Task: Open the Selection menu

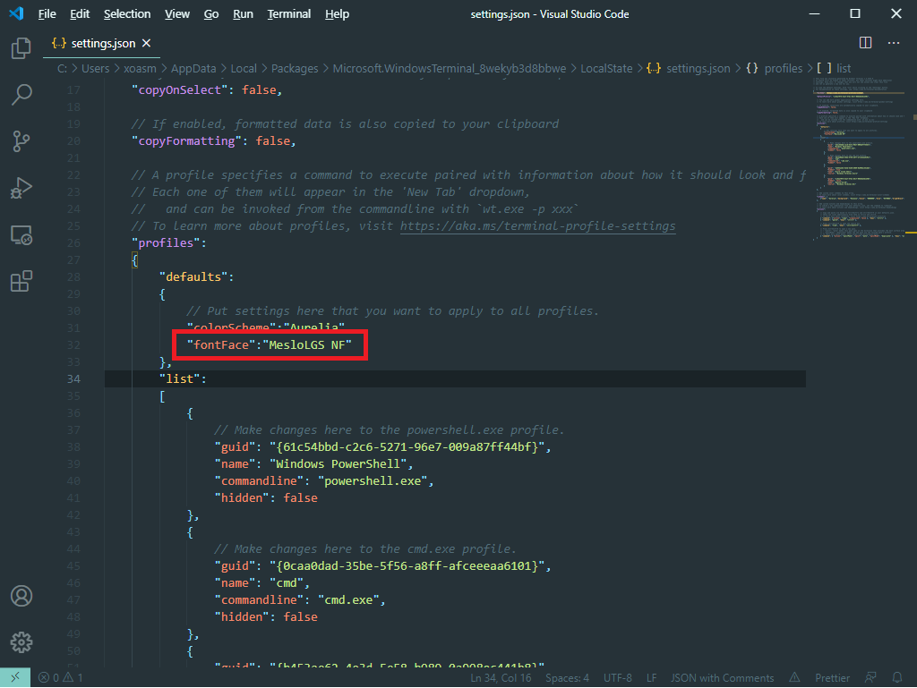Action: 127,14
